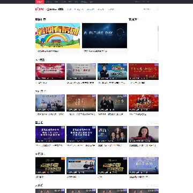Click the second item in top dark bar
193x193 pixels.
click(x=49, y=2)
